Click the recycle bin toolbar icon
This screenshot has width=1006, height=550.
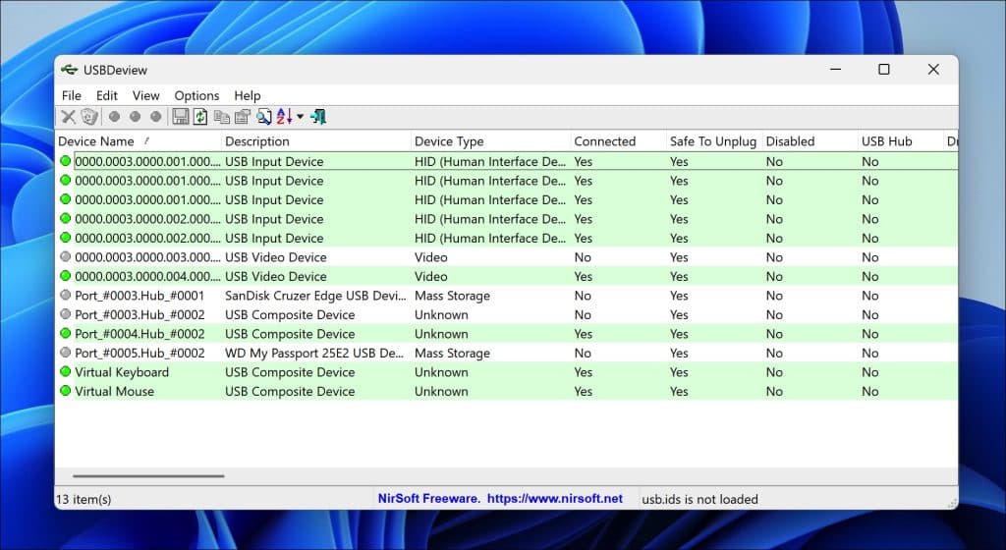point(89,117)
